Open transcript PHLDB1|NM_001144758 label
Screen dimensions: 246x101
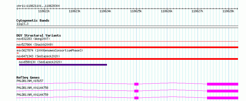tap(32, 88)
